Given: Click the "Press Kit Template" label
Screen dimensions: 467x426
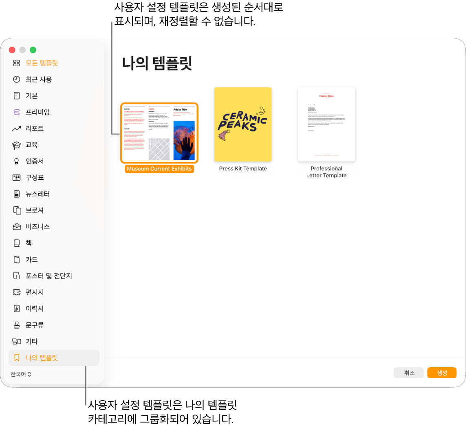Looking at the screenshot, I should [x=243, y=169].
